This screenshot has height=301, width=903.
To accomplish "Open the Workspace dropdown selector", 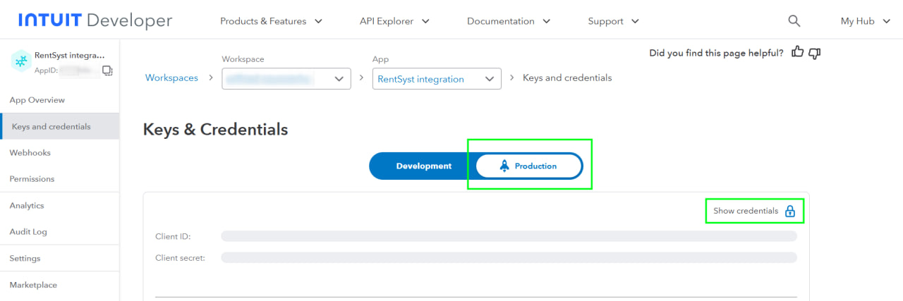I will pos(286,79).
